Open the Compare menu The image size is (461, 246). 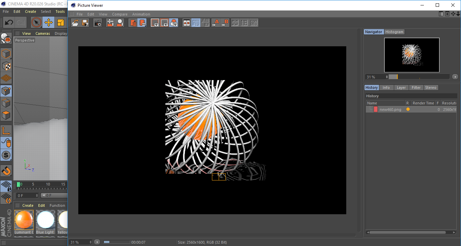(x=120, y=14)
